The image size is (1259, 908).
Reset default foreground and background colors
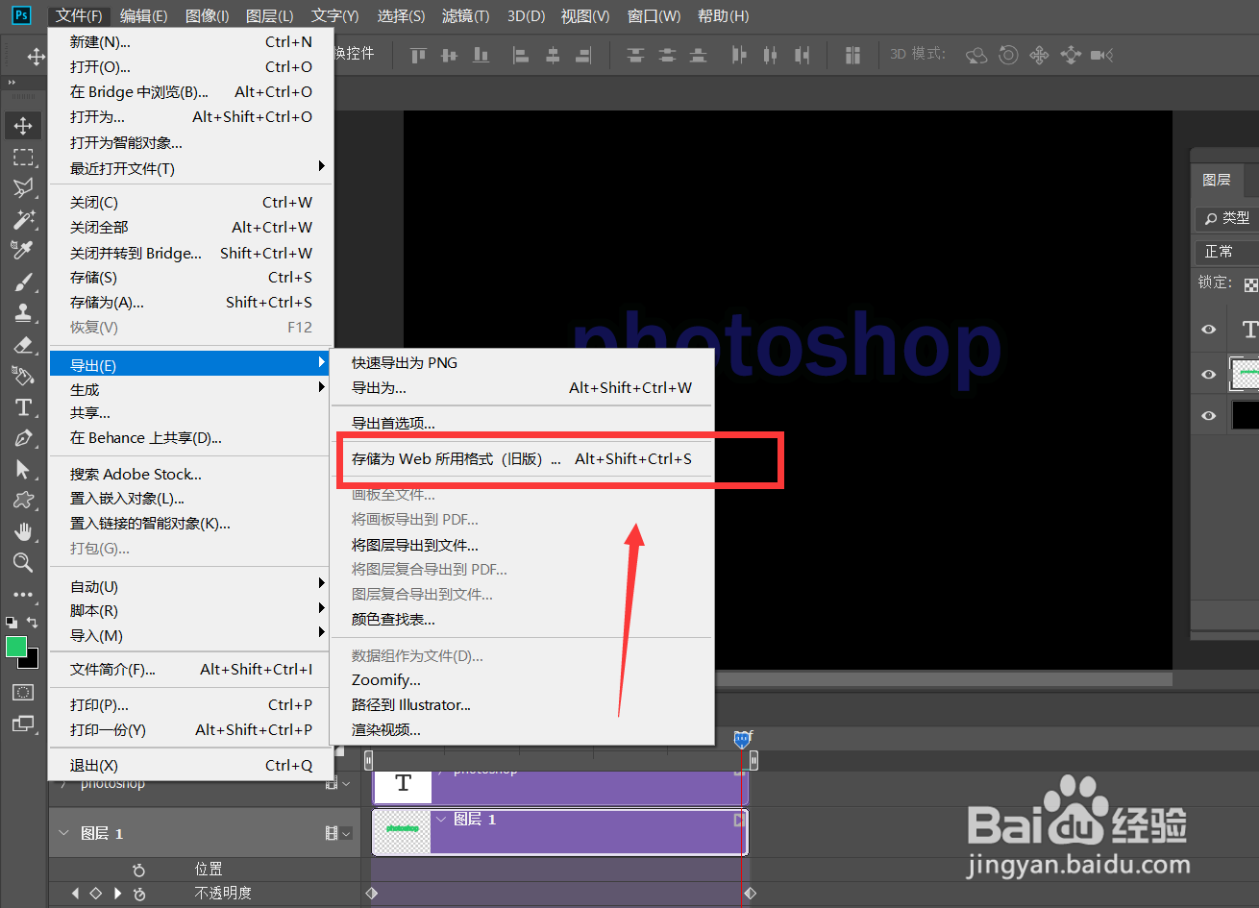pos(11,623)
